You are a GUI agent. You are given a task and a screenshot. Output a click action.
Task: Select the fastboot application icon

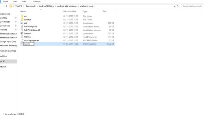pos(22,34)
